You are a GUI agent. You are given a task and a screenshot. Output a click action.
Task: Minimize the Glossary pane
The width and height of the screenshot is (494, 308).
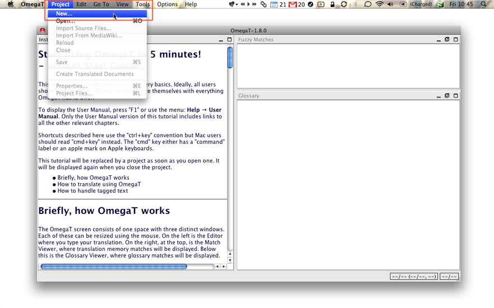click(438, 96)
